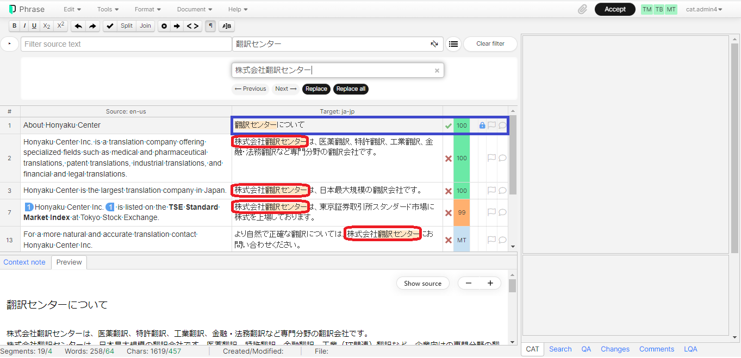Open the cat.admin4 user dropdown
Screen dimensions: 741x358
[704, 9]
